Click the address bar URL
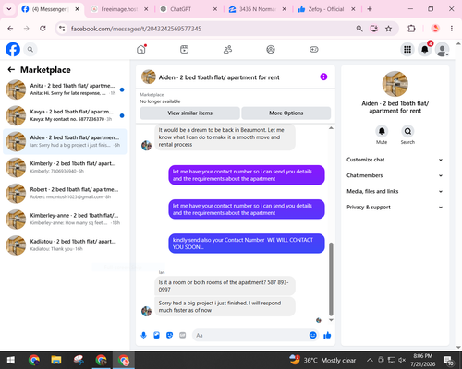The width and height of the screenshot is (462, 369). (136, 29)
